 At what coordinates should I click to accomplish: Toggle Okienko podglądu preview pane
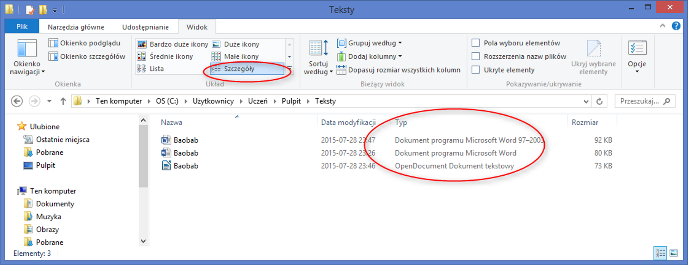[85, 43]
